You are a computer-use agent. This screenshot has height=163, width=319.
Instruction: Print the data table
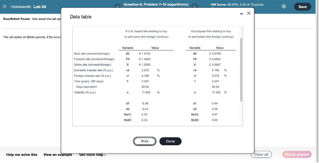tap(145, 141)
